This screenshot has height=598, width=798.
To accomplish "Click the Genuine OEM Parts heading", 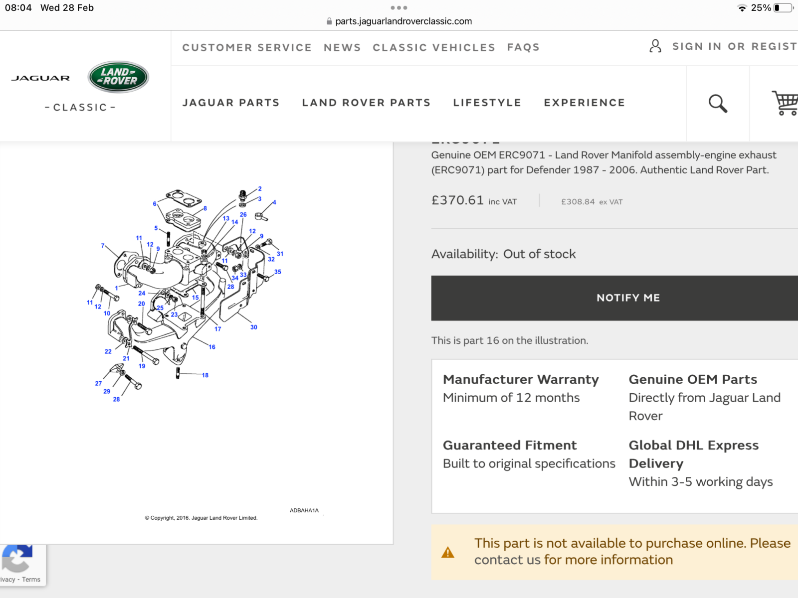I will pos(693,380).
